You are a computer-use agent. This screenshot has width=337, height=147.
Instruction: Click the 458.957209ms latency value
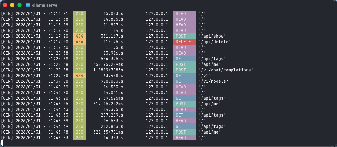pos(108,64)
